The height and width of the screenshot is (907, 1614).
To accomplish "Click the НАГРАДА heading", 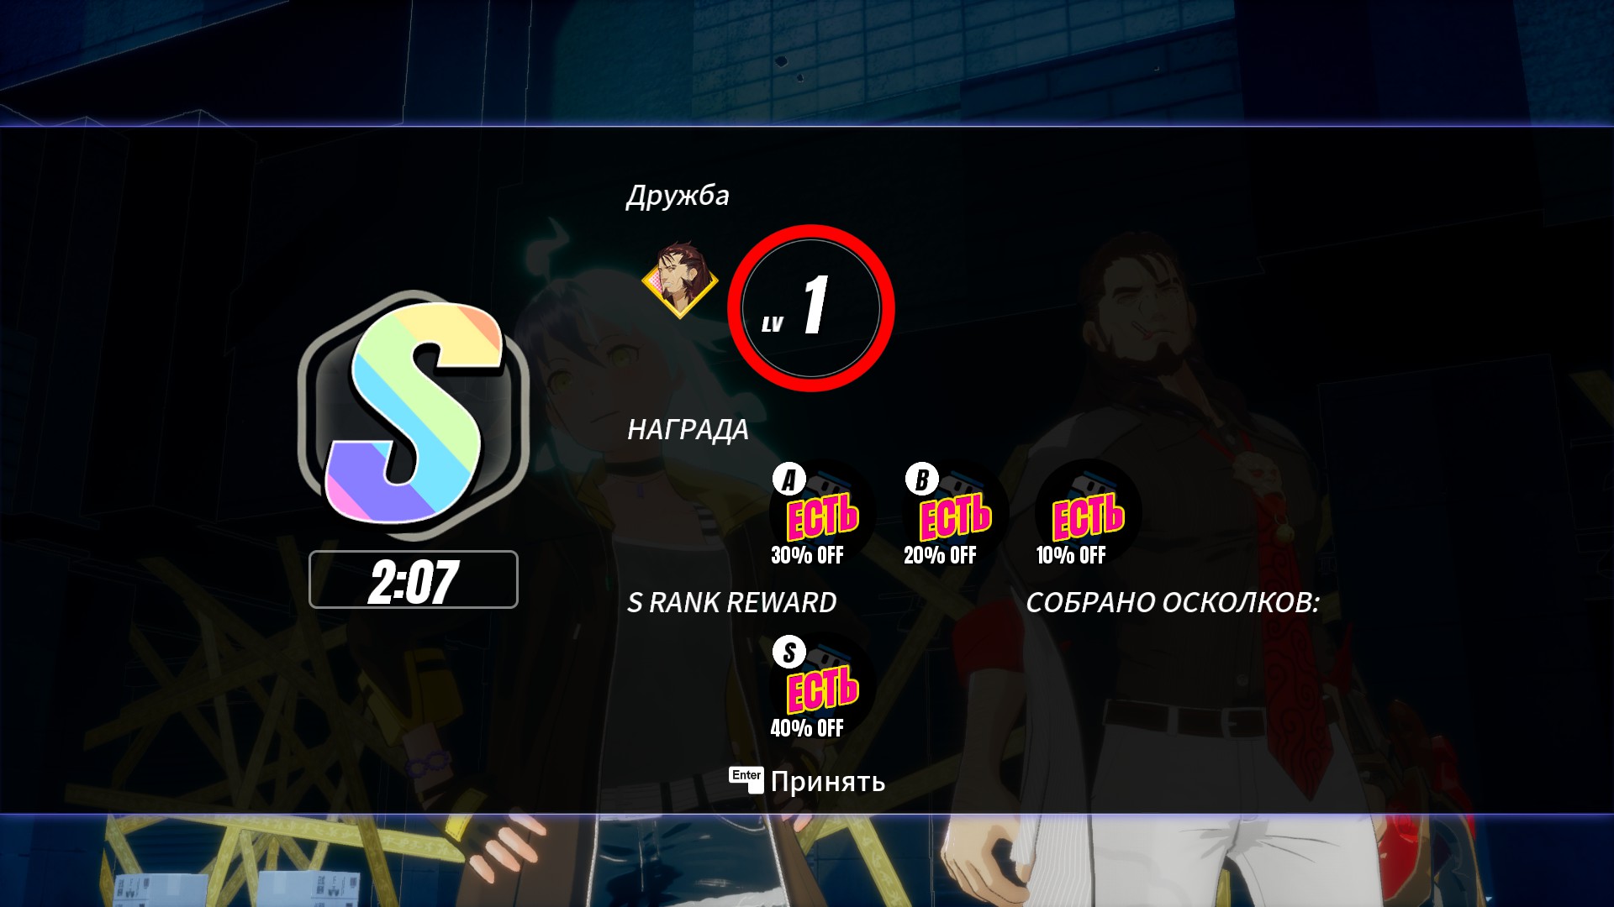I will pos(688,430).
